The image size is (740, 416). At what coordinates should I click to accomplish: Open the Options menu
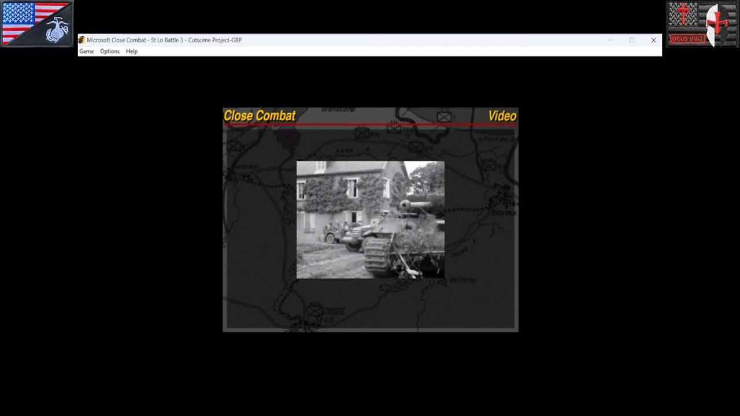tap(110, 51)
